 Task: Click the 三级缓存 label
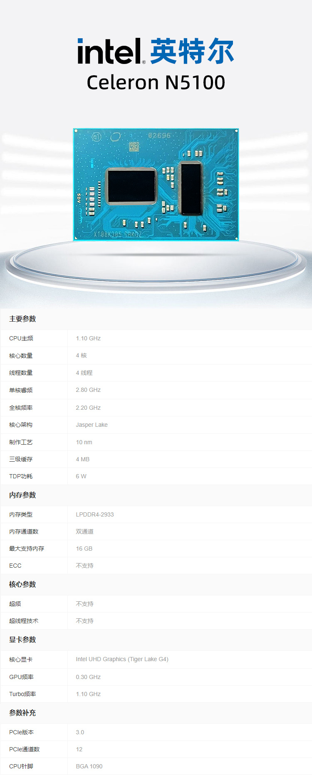[x=21, y=459]
